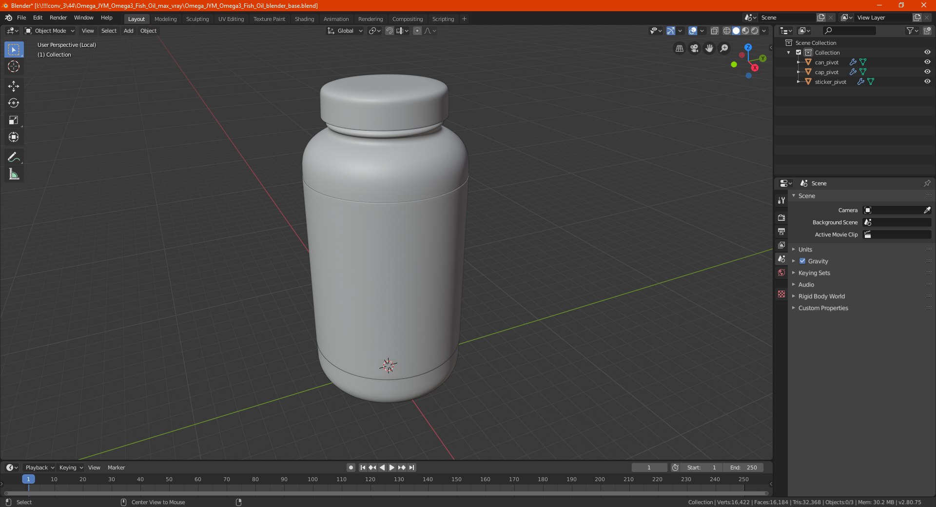Click the End frame field
Viewport: 936px width, 507px height.
tap(743, 468)
